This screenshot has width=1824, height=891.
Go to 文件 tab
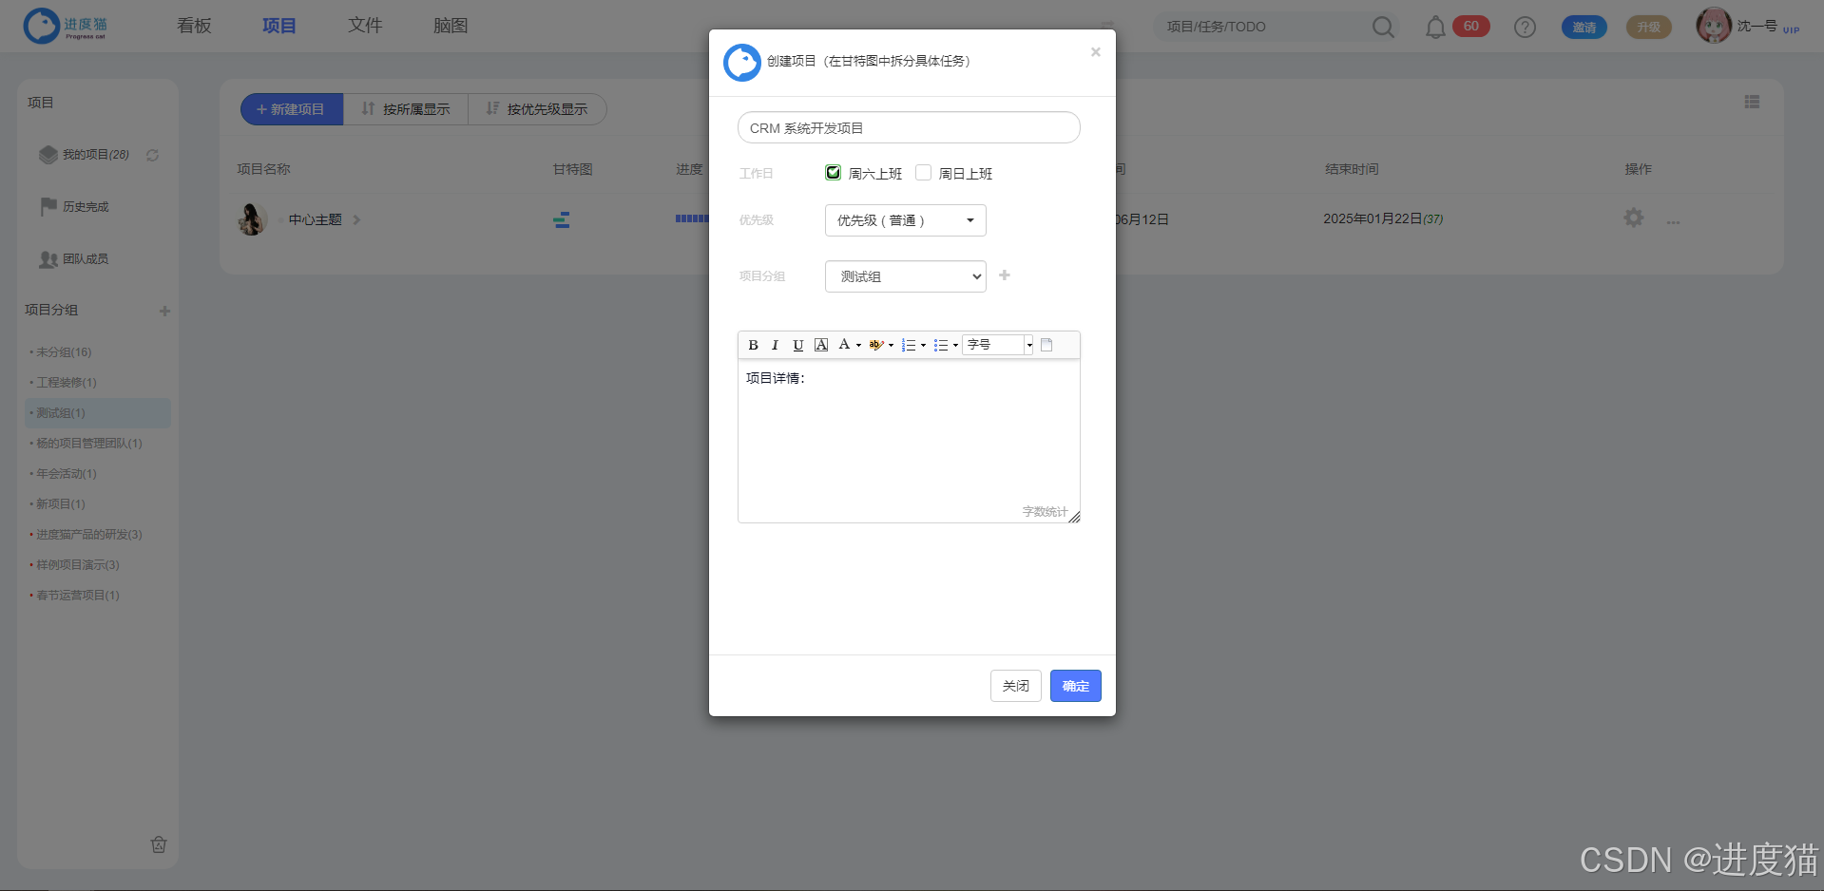point(365,26)
